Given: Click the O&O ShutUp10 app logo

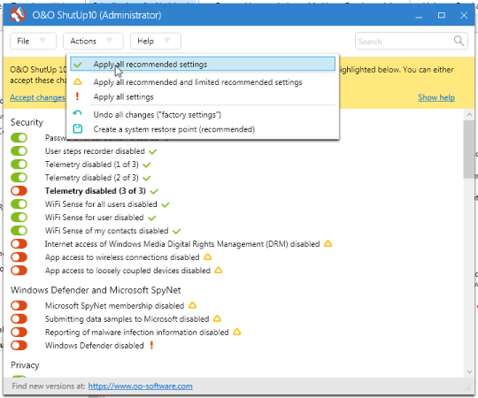Looking at the screenshot, I should (18, 15).
